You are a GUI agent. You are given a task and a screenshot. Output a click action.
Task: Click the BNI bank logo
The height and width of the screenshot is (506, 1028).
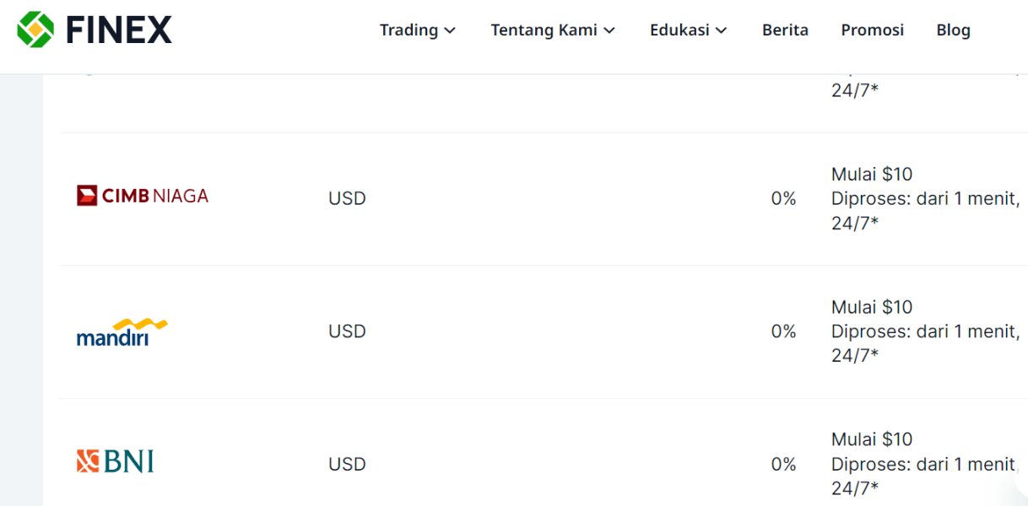[115, 461]
